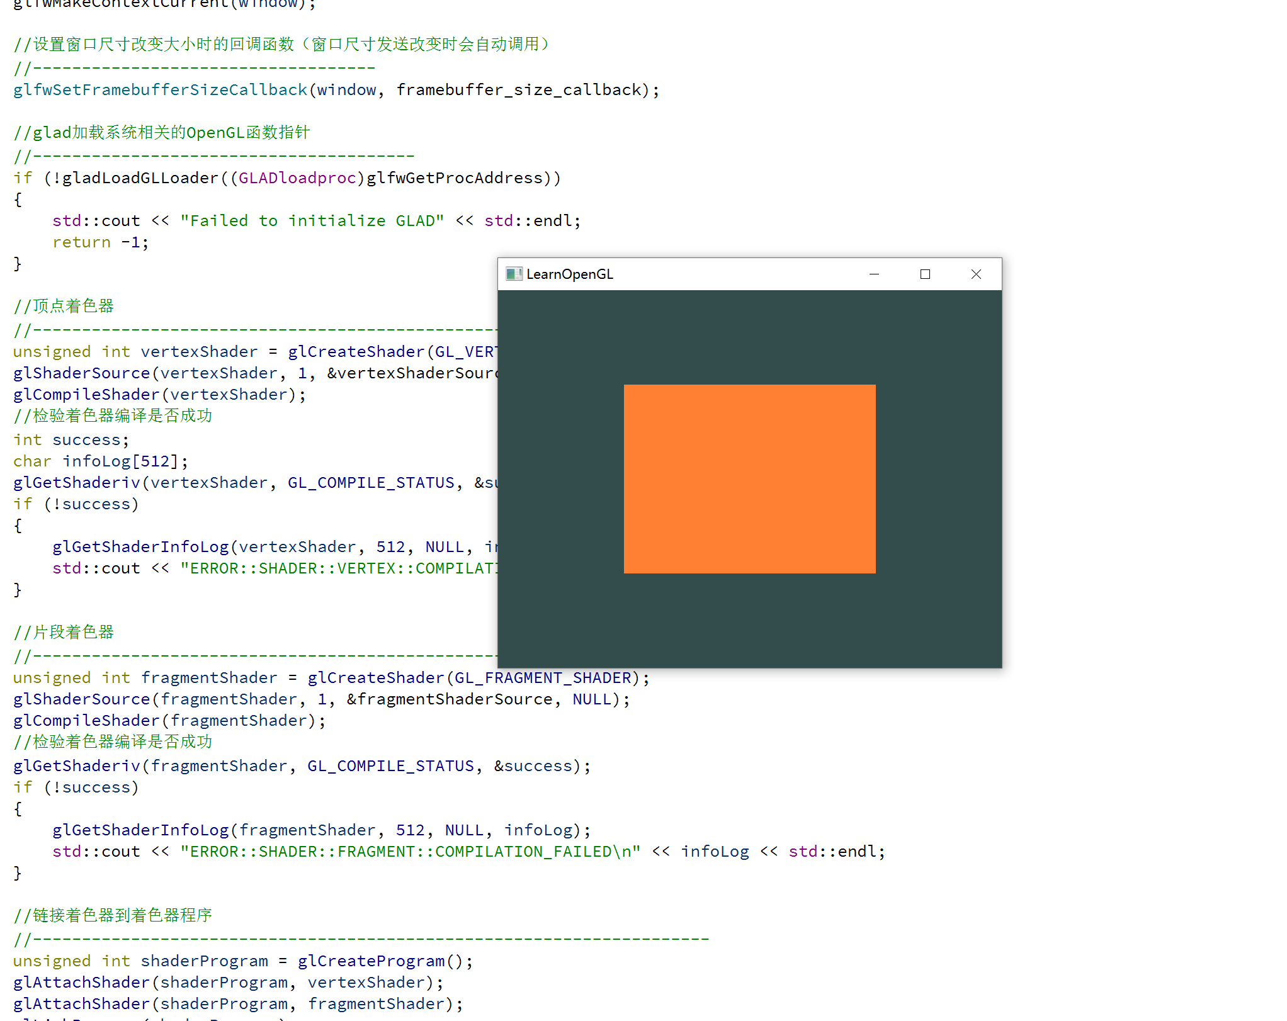
Task: Click the orange rectangle in LearnOpenGL window
Action: click(x=749, y=478)
